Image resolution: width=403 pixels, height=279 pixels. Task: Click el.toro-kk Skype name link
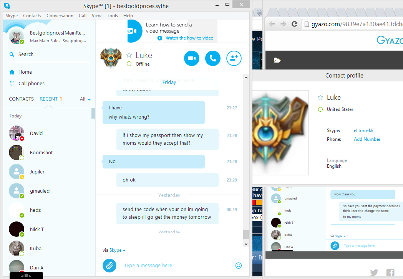pos(364,130)
